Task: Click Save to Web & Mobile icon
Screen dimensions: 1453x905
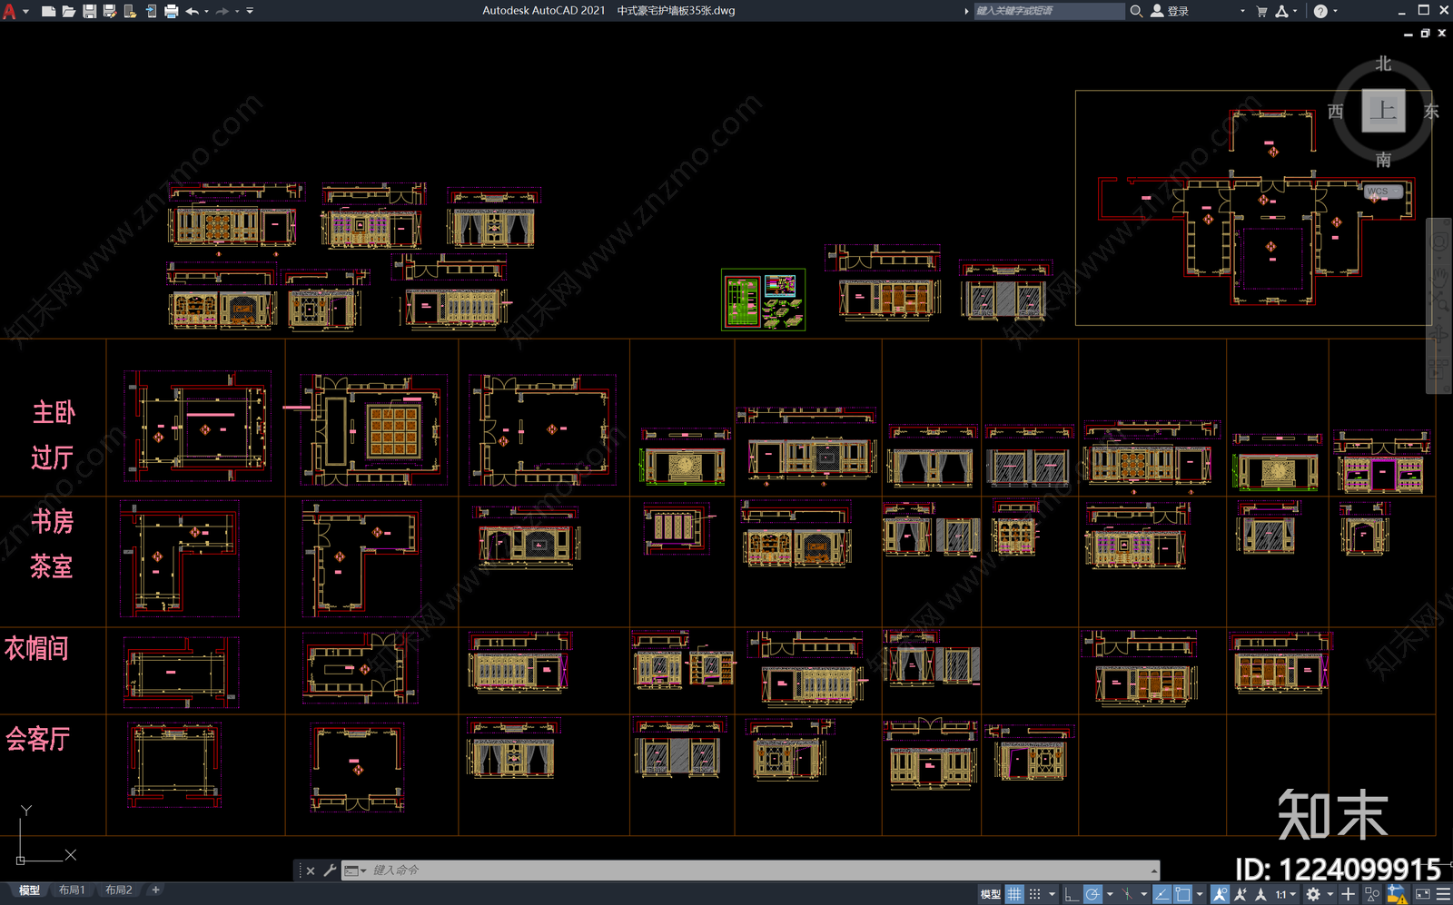Action: [150, 11]
